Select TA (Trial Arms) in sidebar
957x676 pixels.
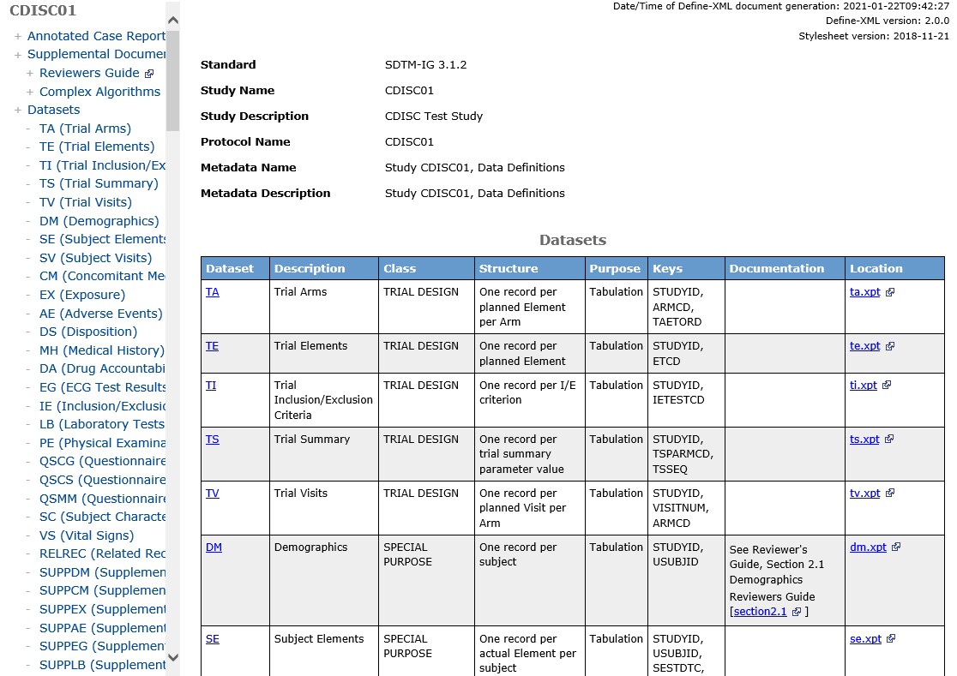[86, 129]
